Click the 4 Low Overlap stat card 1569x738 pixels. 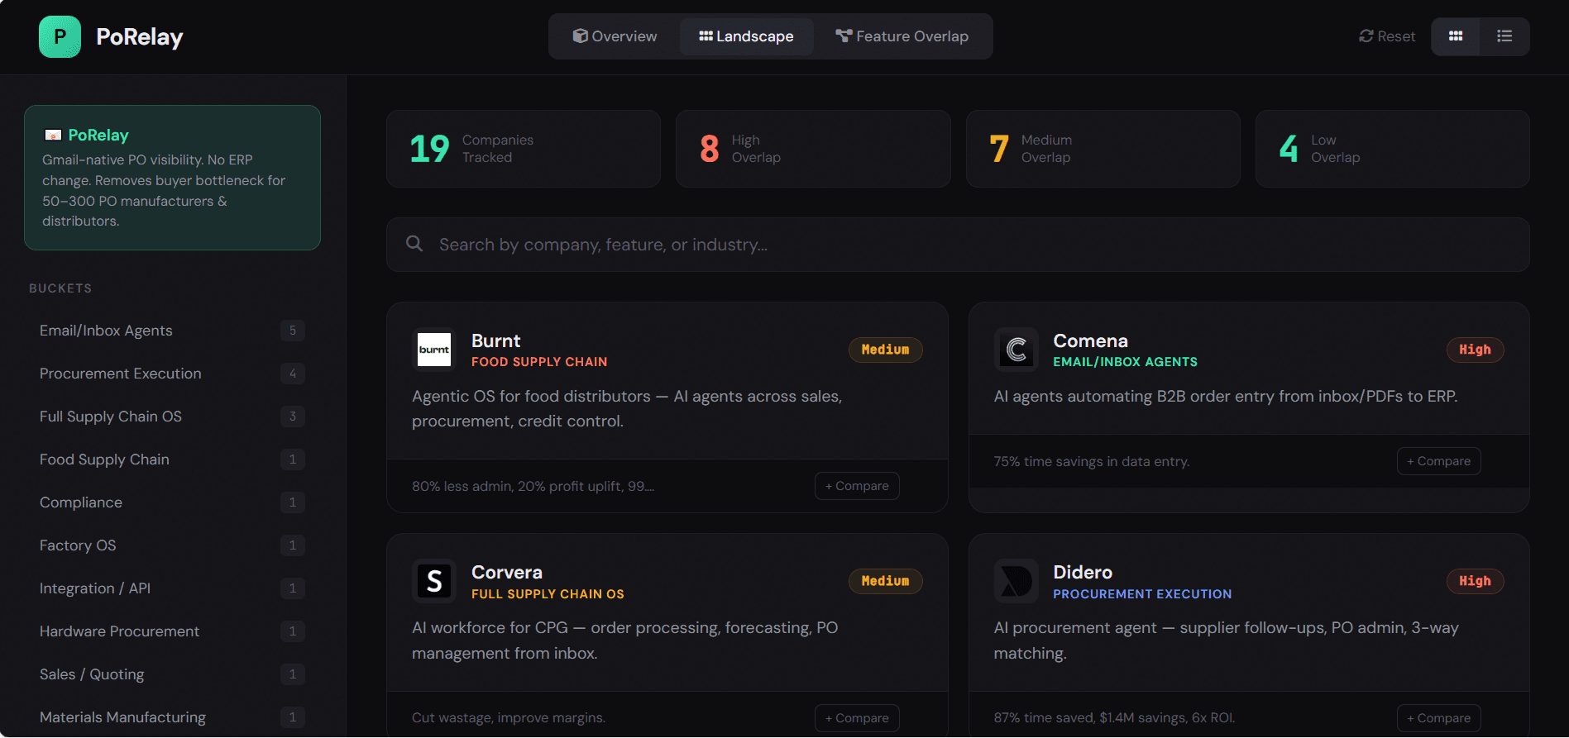[x=1392, y=149]
